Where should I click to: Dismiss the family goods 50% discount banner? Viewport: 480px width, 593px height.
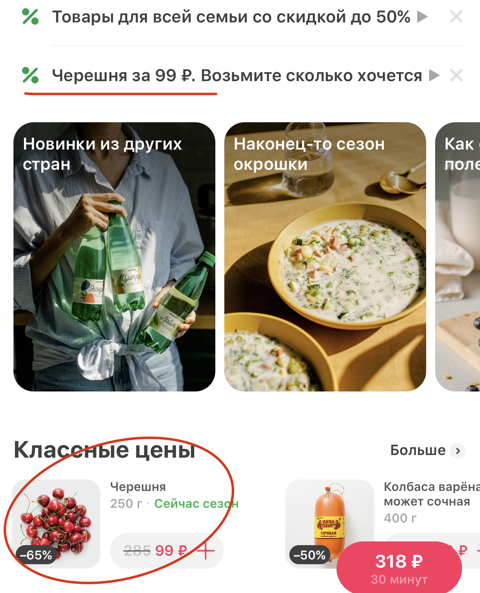point(456,17)
